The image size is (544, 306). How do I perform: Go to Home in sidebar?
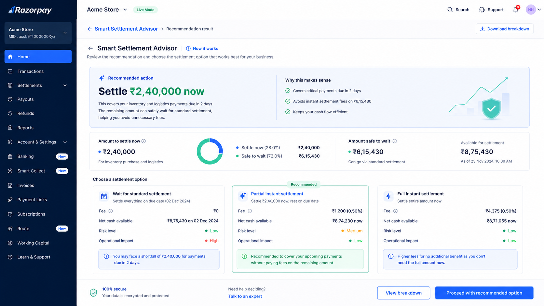38,57
